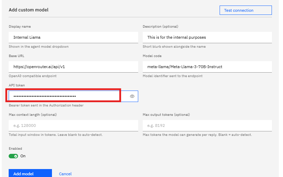Screen dimensions: 283x177
Task: Click the 'Model code' label
Action: click(152, 56)
